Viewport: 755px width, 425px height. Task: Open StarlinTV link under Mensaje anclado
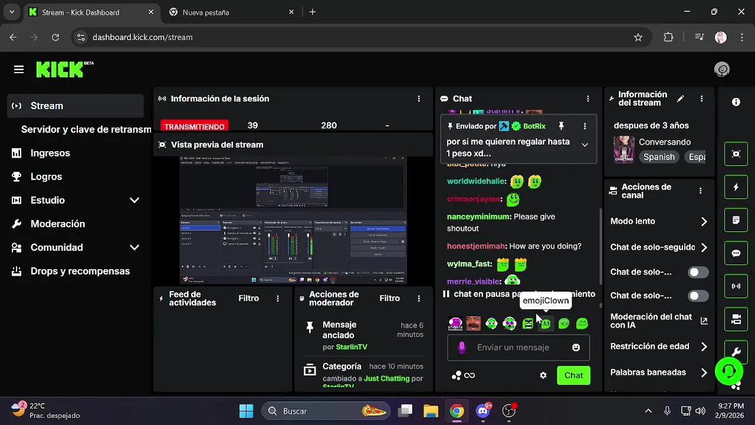(x=352, y=347)
